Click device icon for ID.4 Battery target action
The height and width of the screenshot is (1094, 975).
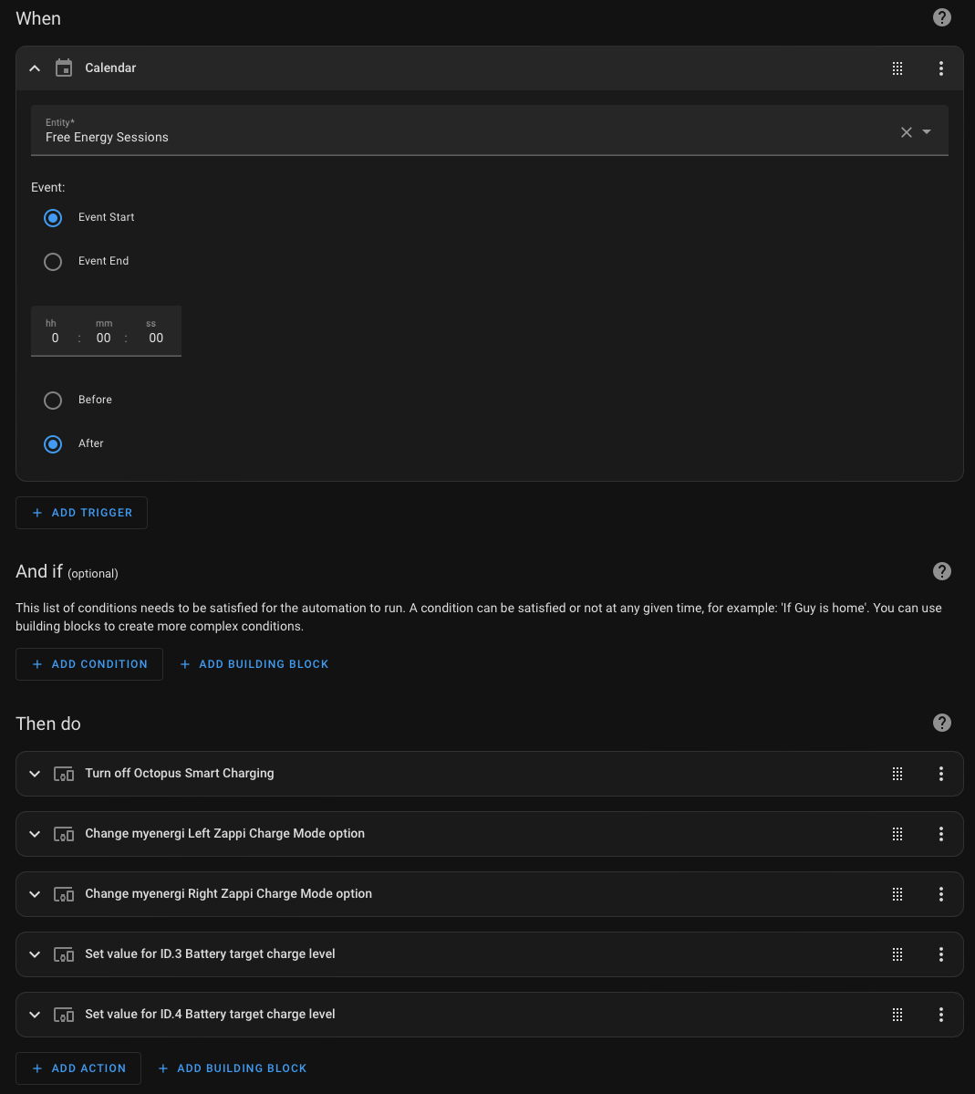point(64,1015)
